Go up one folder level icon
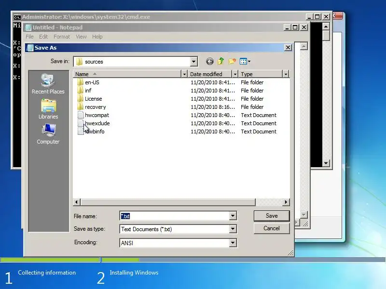The image size is (386, 289). pos(221,61)
